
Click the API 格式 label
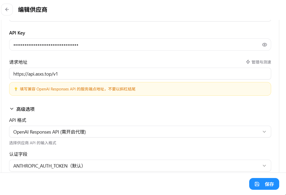(x=18, y=120)
